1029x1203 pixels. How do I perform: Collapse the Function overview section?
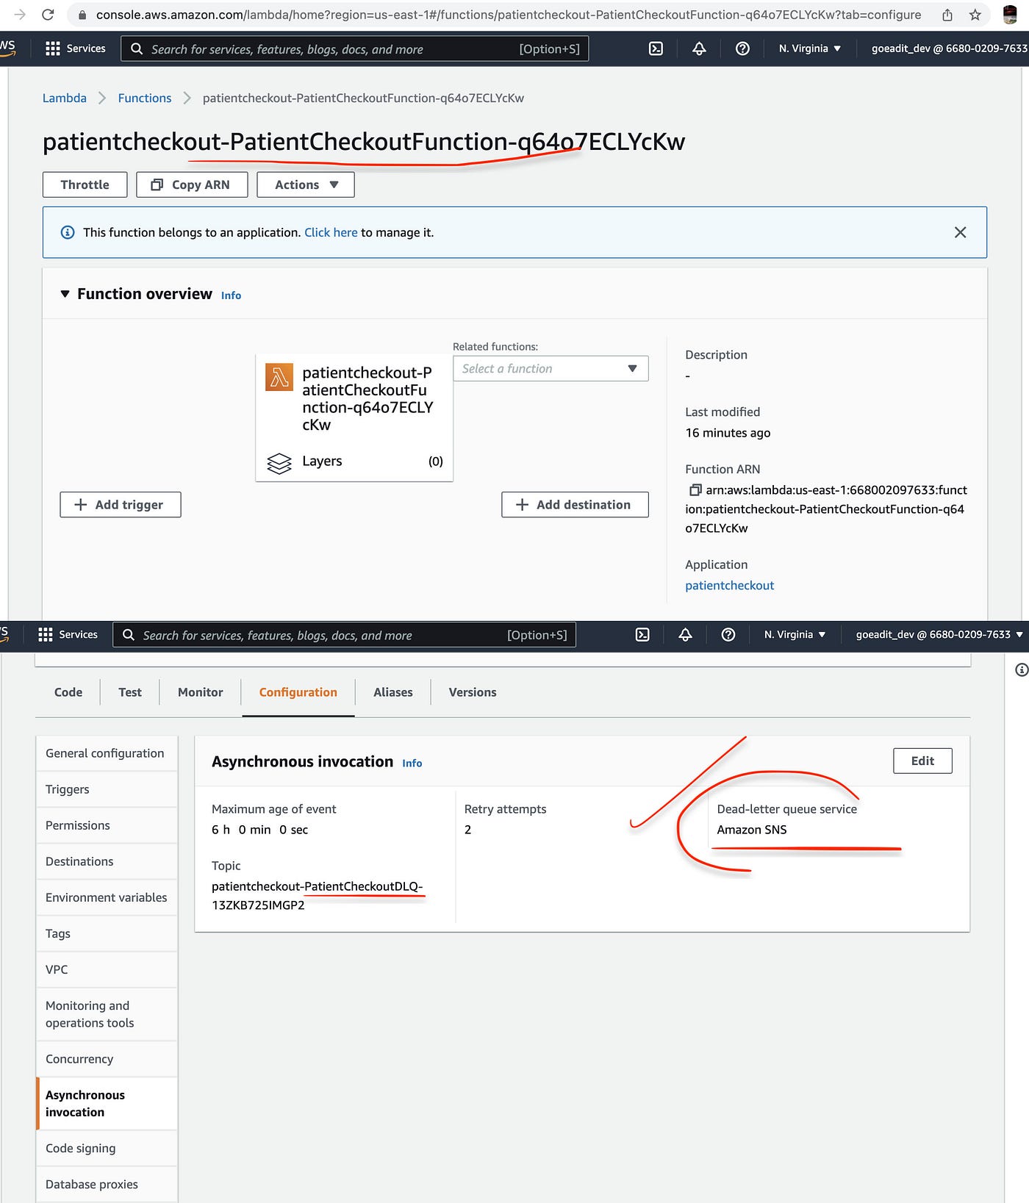(x=65, y=294)
